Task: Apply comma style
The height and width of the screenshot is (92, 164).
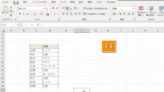Action: (124, 14)
